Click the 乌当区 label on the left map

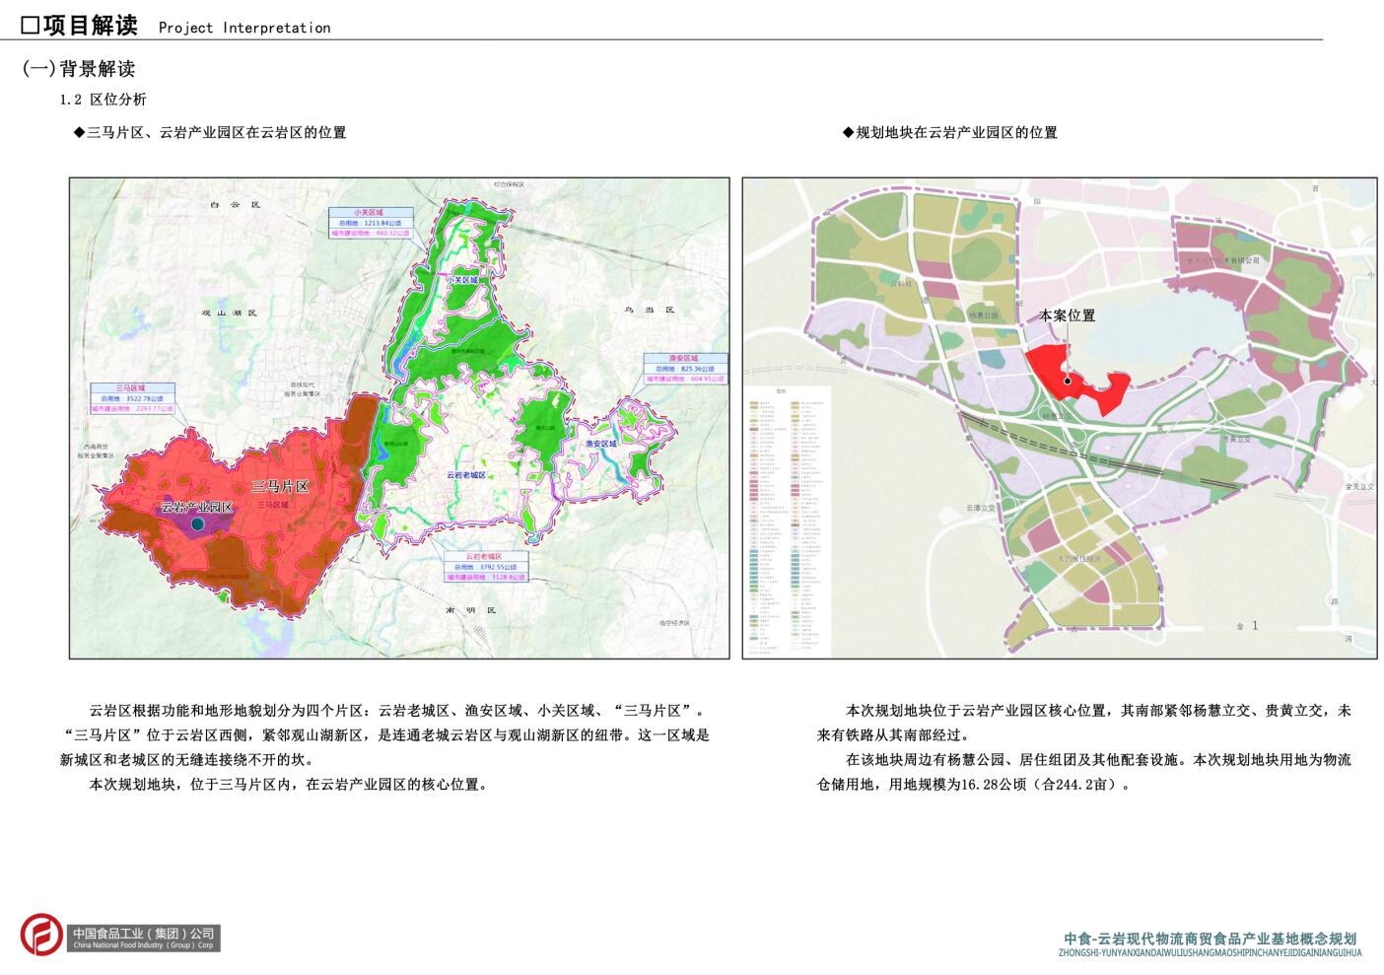650,310
